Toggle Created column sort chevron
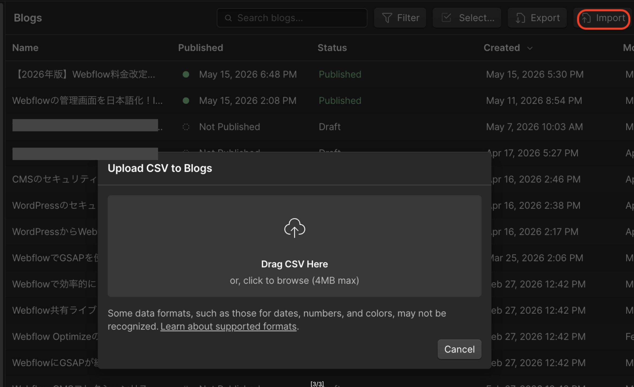Image resolution: width=634 pixels, height=387 pixels. [530, 48]
